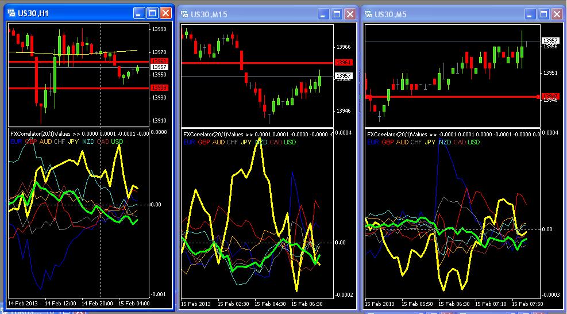Minimize the US30,H1 chart window
The width and height of the screenshot is (567, 314).
coord(139,13)
